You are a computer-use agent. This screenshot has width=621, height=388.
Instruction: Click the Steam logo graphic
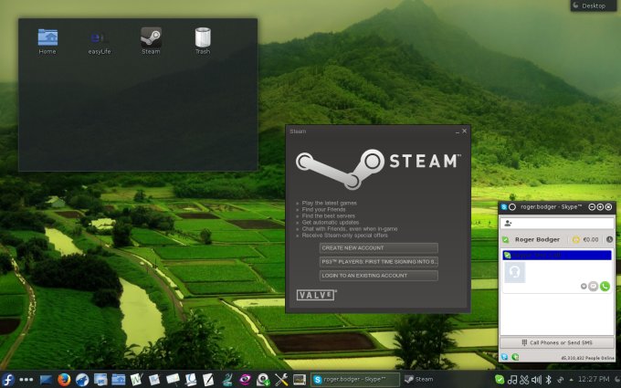click(378, 168)
